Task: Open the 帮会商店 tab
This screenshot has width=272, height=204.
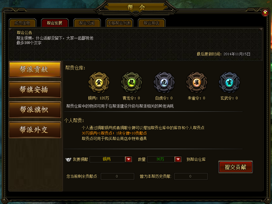Action: (x=152, y=23)
